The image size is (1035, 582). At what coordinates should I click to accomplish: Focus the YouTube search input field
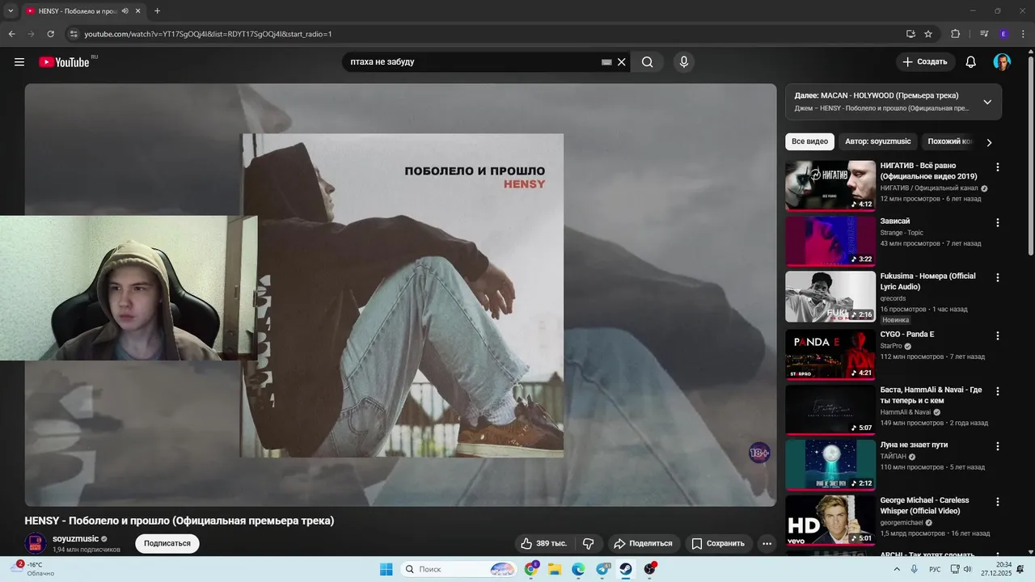point(473,62)
